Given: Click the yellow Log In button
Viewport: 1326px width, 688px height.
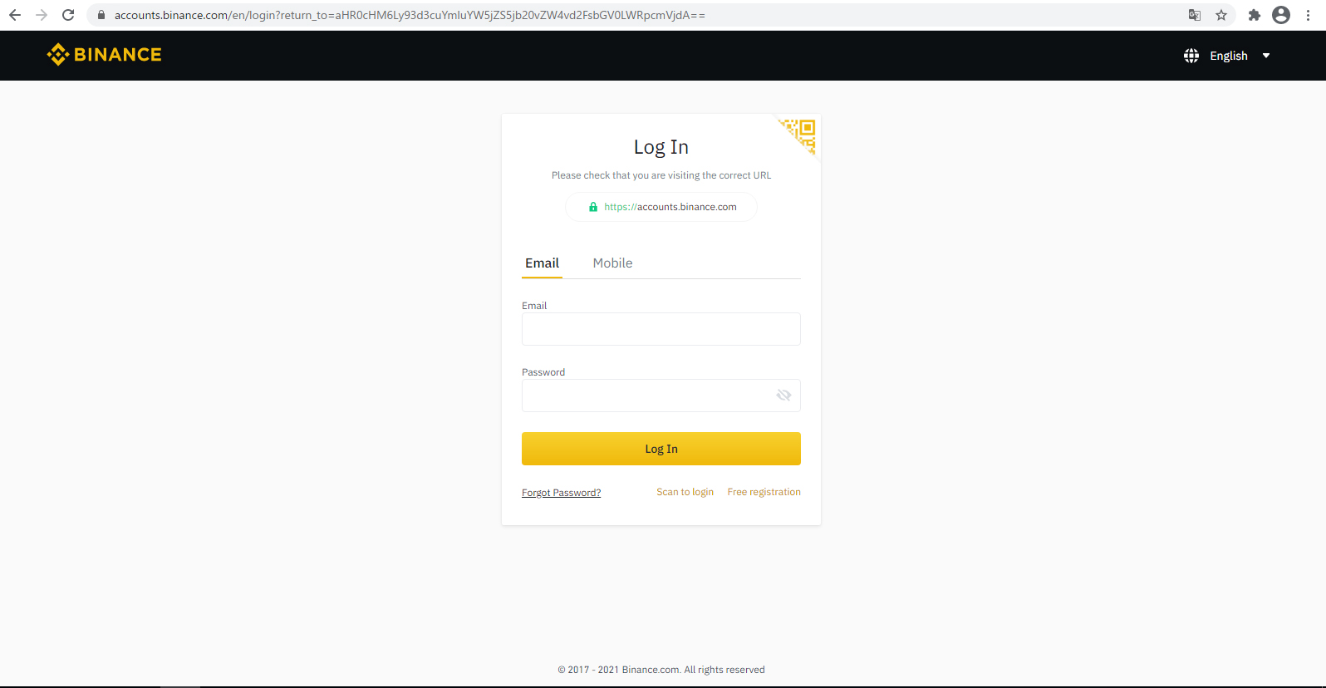Looking at the screenshot, I should click(661, 449).
